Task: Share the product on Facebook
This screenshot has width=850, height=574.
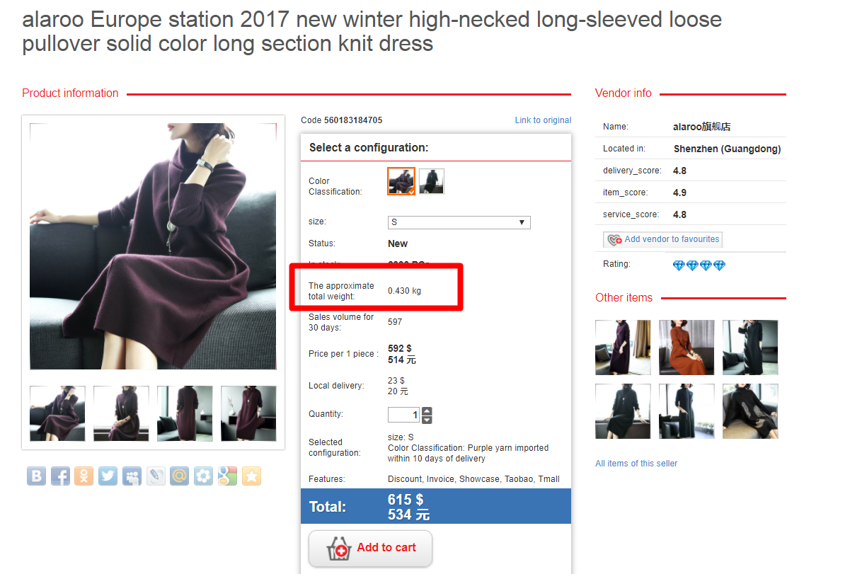Action: (x=61, y=476)
